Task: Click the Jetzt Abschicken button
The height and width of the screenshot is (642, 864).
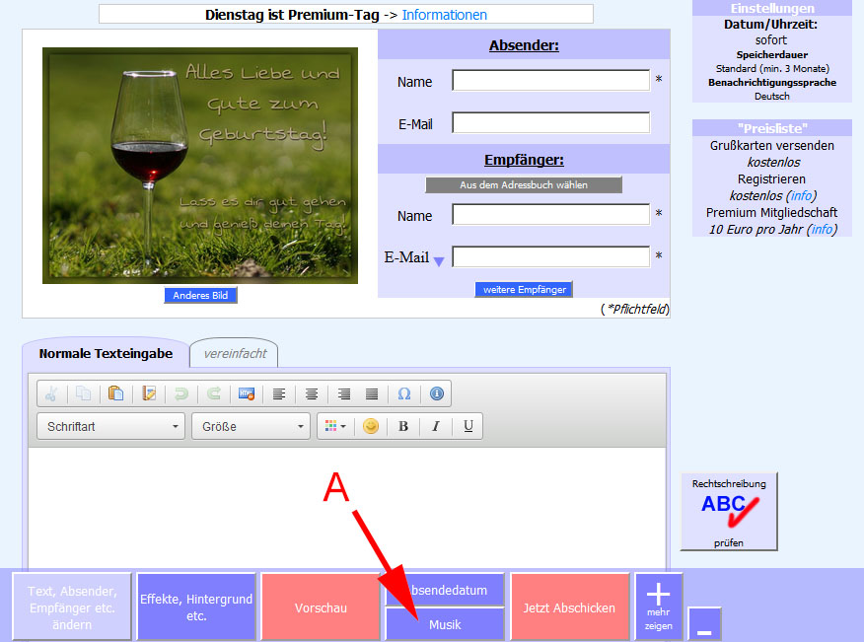Action: pyautogui.click(x=569, y=607)
